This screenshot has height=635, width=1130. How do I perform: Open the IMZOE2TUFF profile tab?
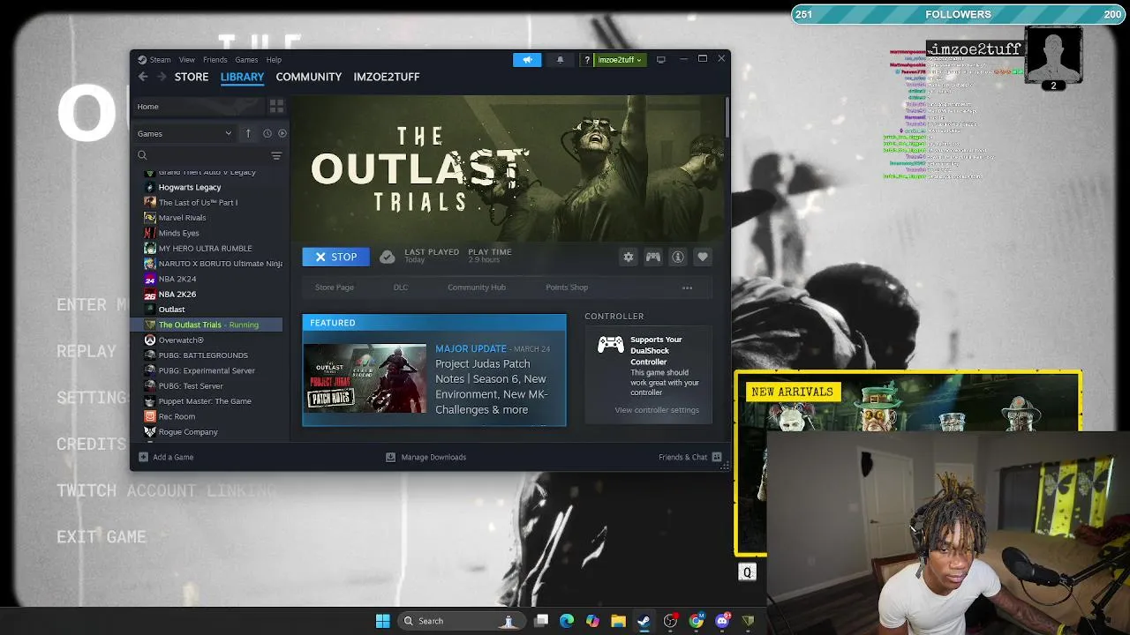[x=387, y=77]
